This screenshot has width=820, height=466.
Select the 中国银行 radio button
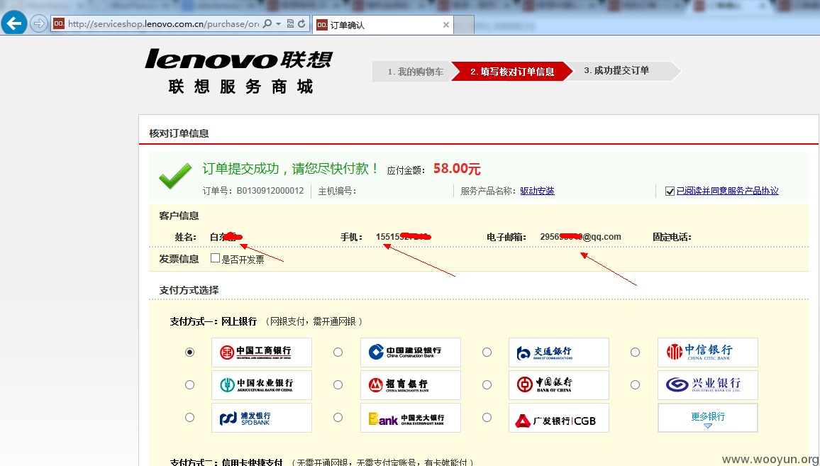click(487, 385)
